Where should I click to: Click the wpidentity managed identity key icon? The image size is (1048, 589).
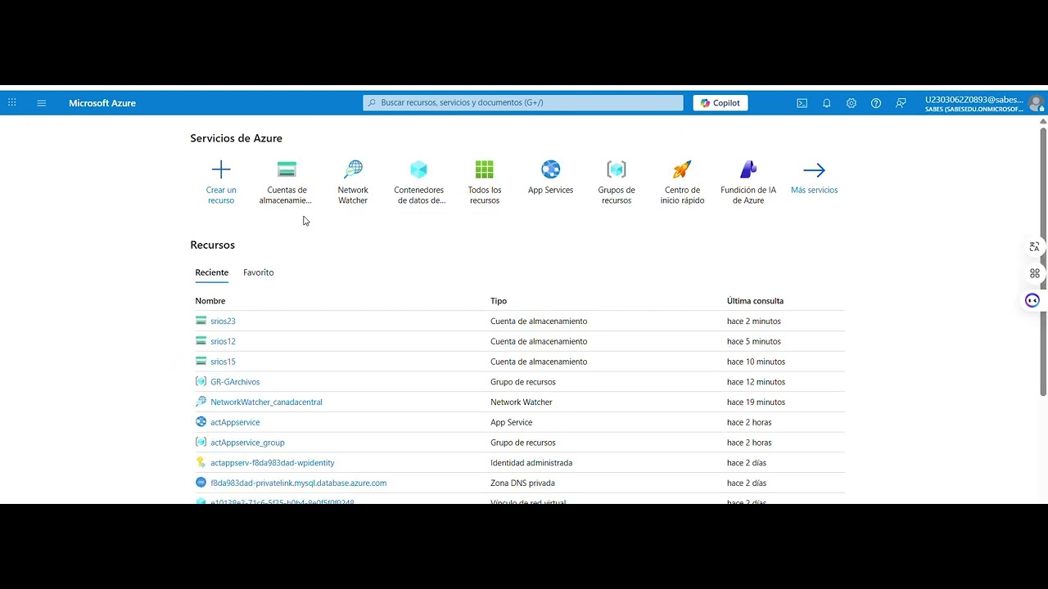coord(201,462)
